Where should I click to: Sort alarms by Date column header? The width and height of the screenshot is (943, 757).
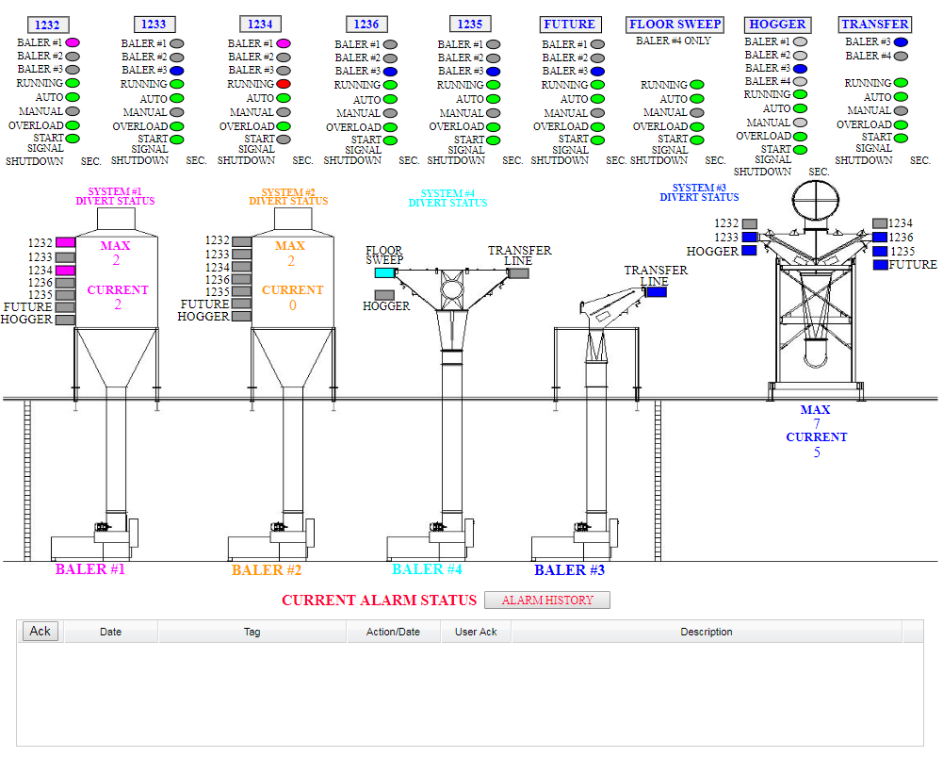click(x=110, y=632)
